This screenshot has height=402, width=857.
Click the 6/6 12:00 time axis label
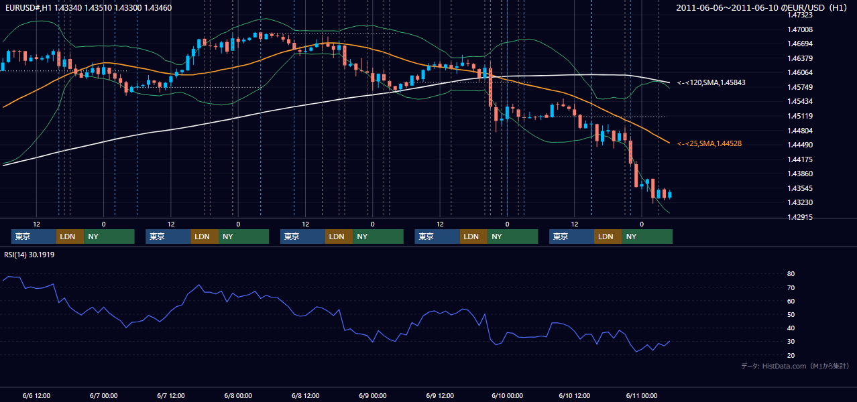36,395
